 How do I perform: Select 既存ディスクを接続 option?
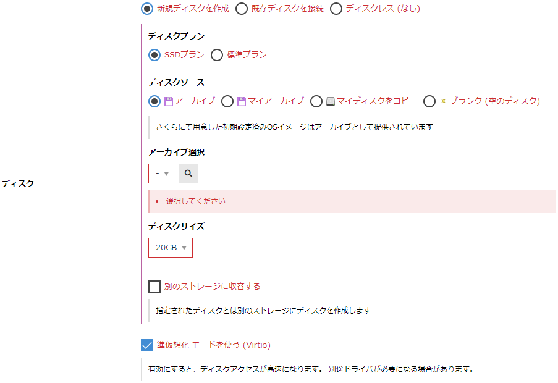coord(242,9)
